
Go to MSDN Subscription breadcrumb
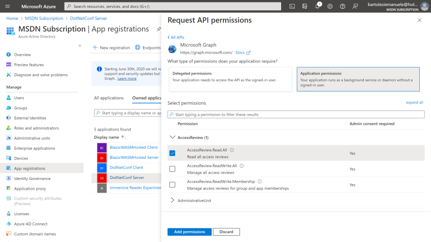[x=44, y=19]
